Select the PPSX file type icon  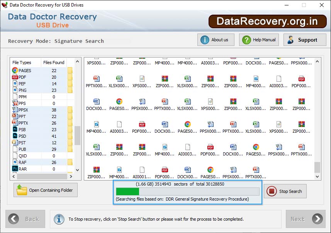coord(15,110)
